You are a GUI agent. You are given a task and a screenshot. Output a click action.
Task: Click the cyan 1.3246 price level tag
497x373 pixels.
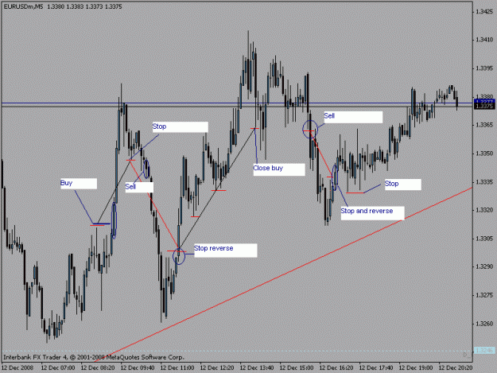pos(484,350)
